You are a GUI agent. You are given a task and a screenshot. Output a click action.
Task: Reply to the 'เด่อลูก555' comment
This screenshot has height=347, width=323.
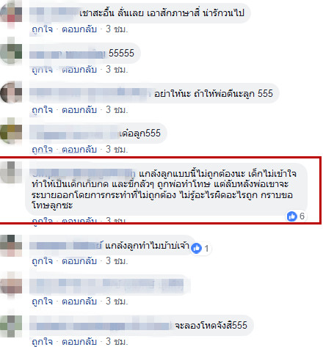coord(79,150)
